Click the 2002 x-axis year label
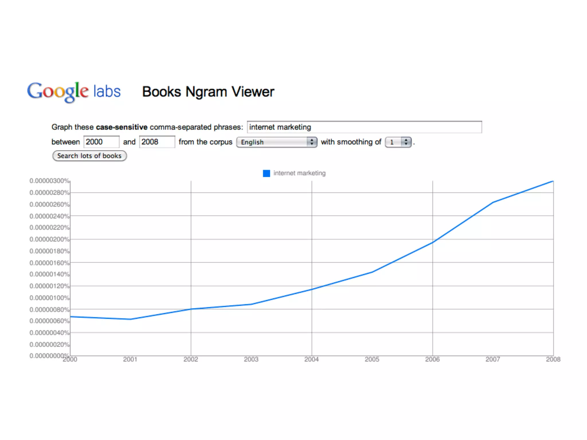This screenshot has width=587, height=440. (x=191, y=359)
